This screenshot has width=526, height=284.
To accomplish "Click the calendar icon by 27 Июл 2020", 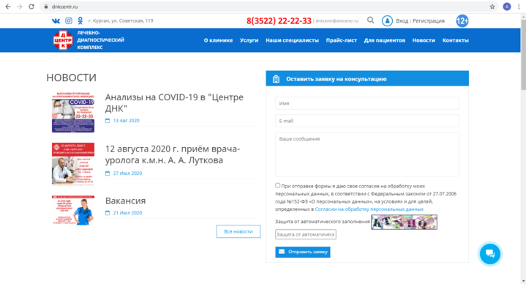I will coord(108,173).
